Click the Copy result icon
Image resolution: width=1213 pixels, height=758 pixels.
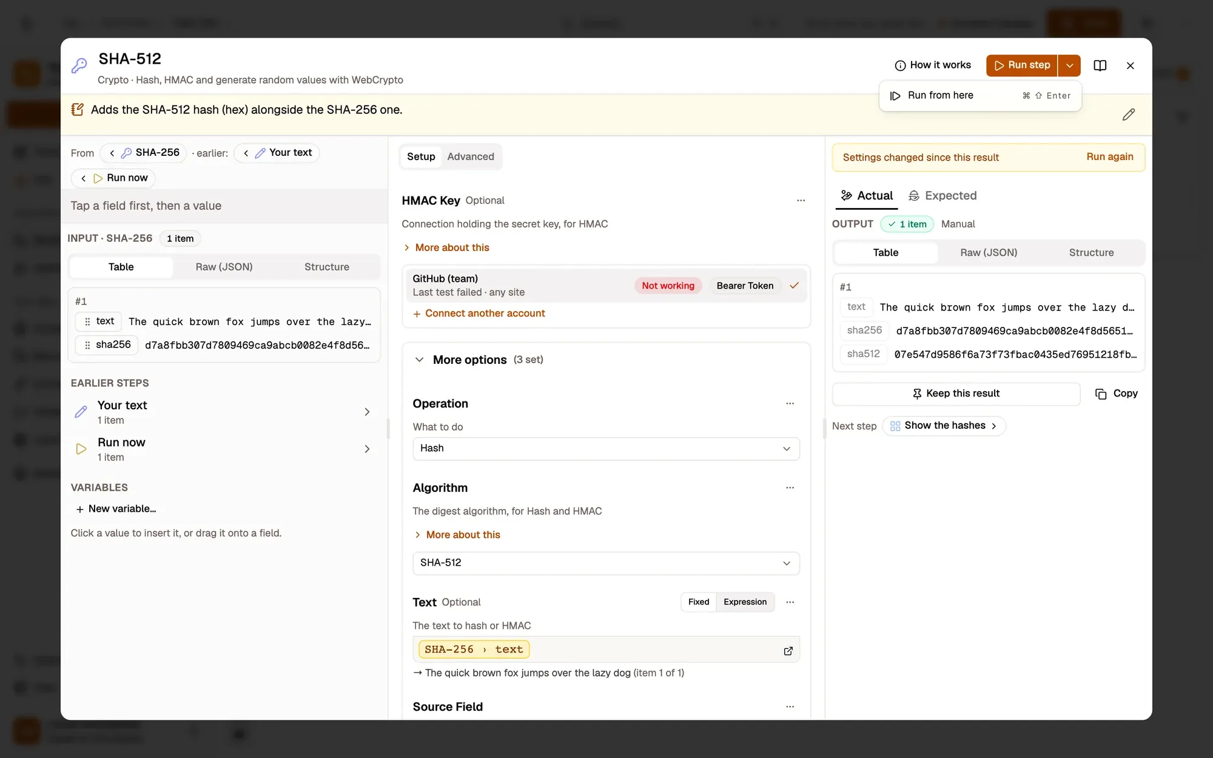coord(1101,394)
